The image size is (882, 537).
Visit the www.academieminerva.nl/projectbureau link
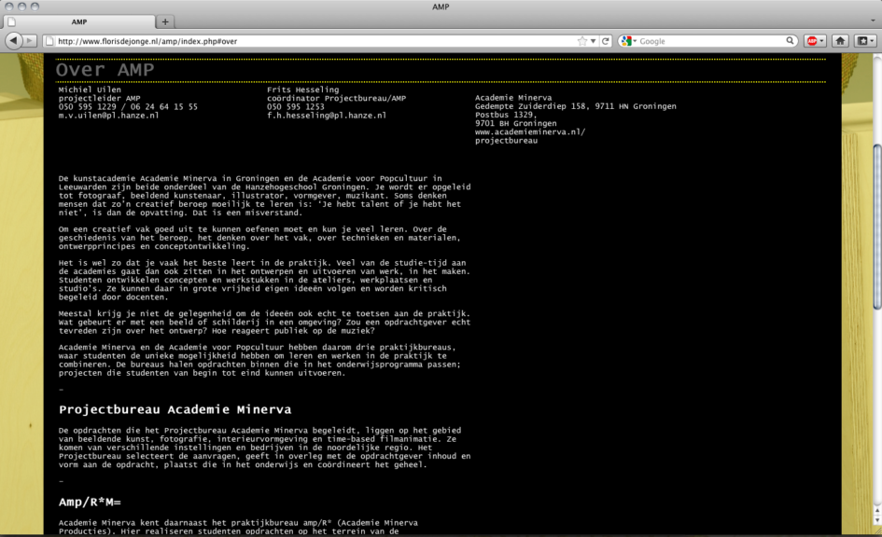[530, 136]
